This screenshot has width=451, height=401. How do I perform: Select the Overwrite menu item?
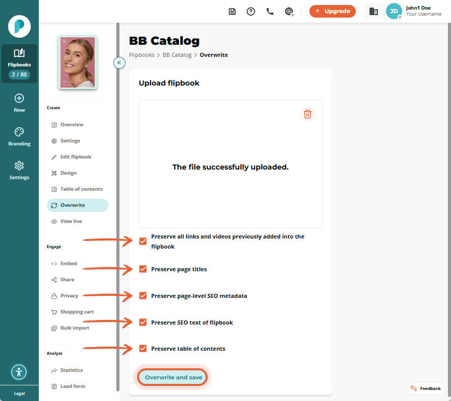[78, 205]
